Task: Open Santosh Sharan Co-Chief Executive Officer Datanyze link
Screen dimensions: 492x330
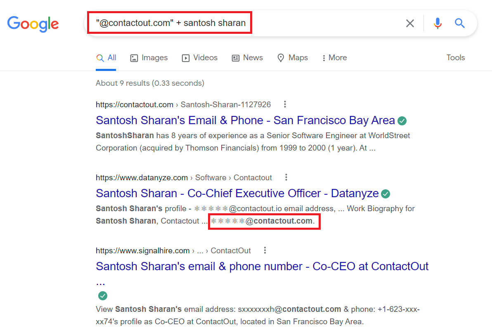Action: click(237, 193)
